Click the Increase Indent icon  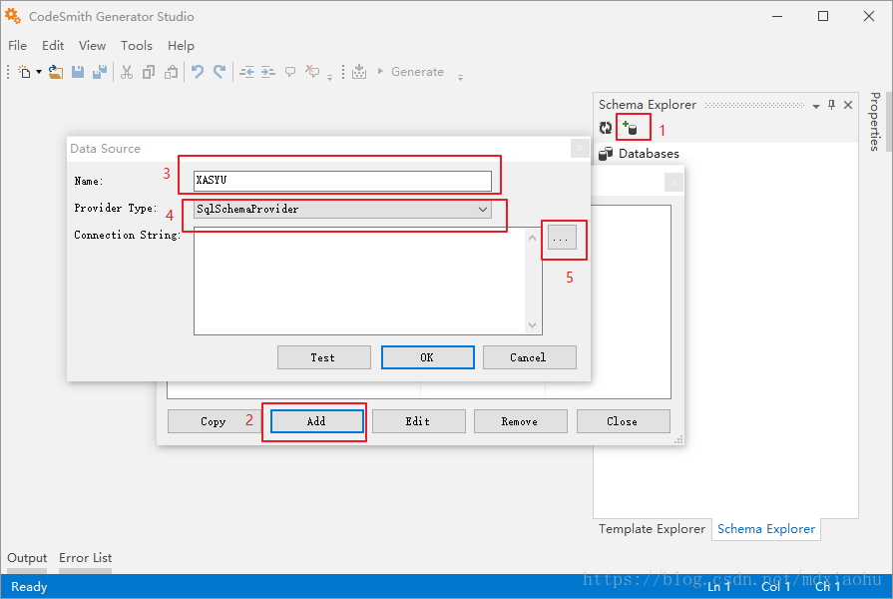tap(268, 72)
